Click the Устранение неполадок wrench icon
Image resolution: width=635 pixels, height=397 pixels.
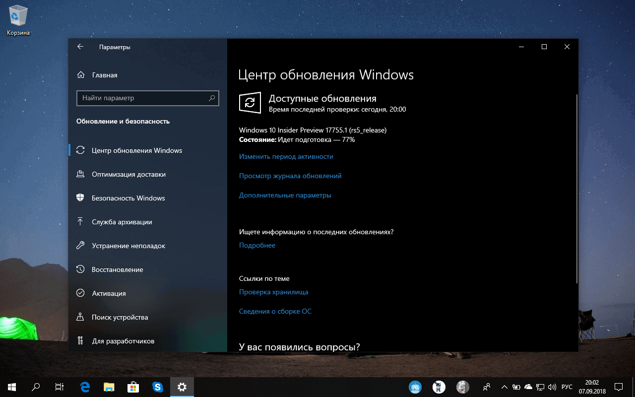(x=80, y=246)
